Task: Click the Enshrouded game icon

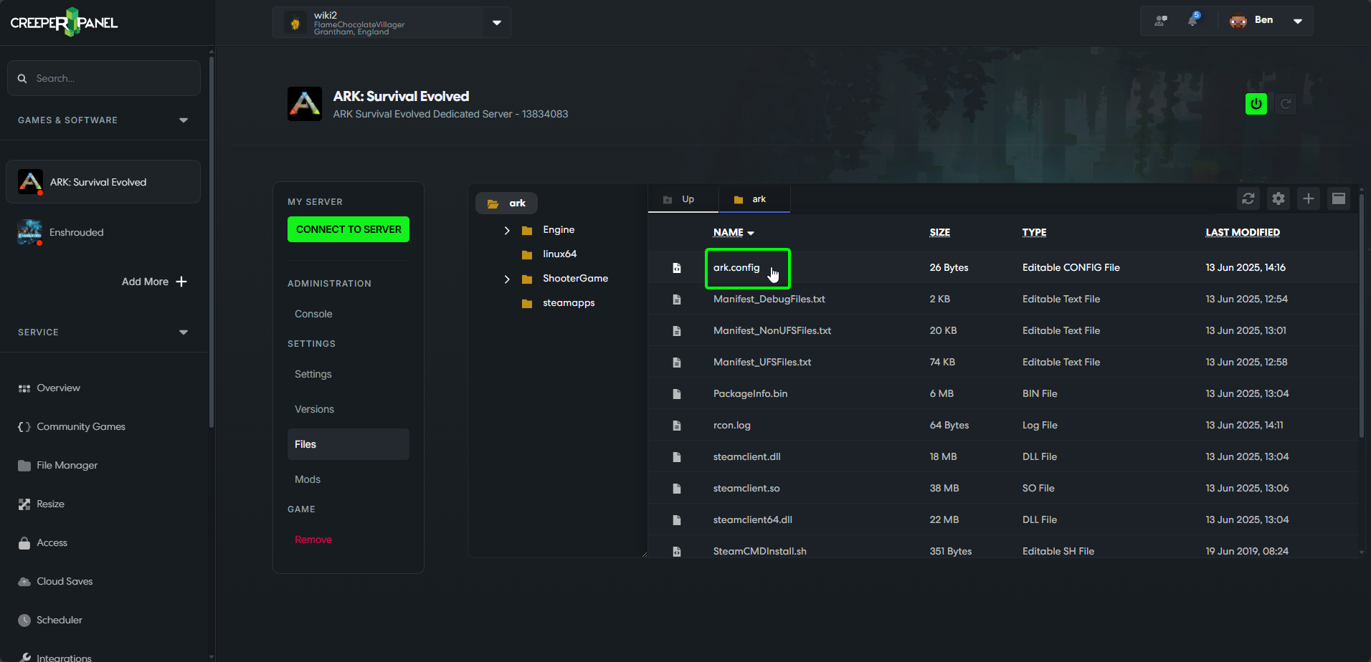Action: (x=29, y=232)
